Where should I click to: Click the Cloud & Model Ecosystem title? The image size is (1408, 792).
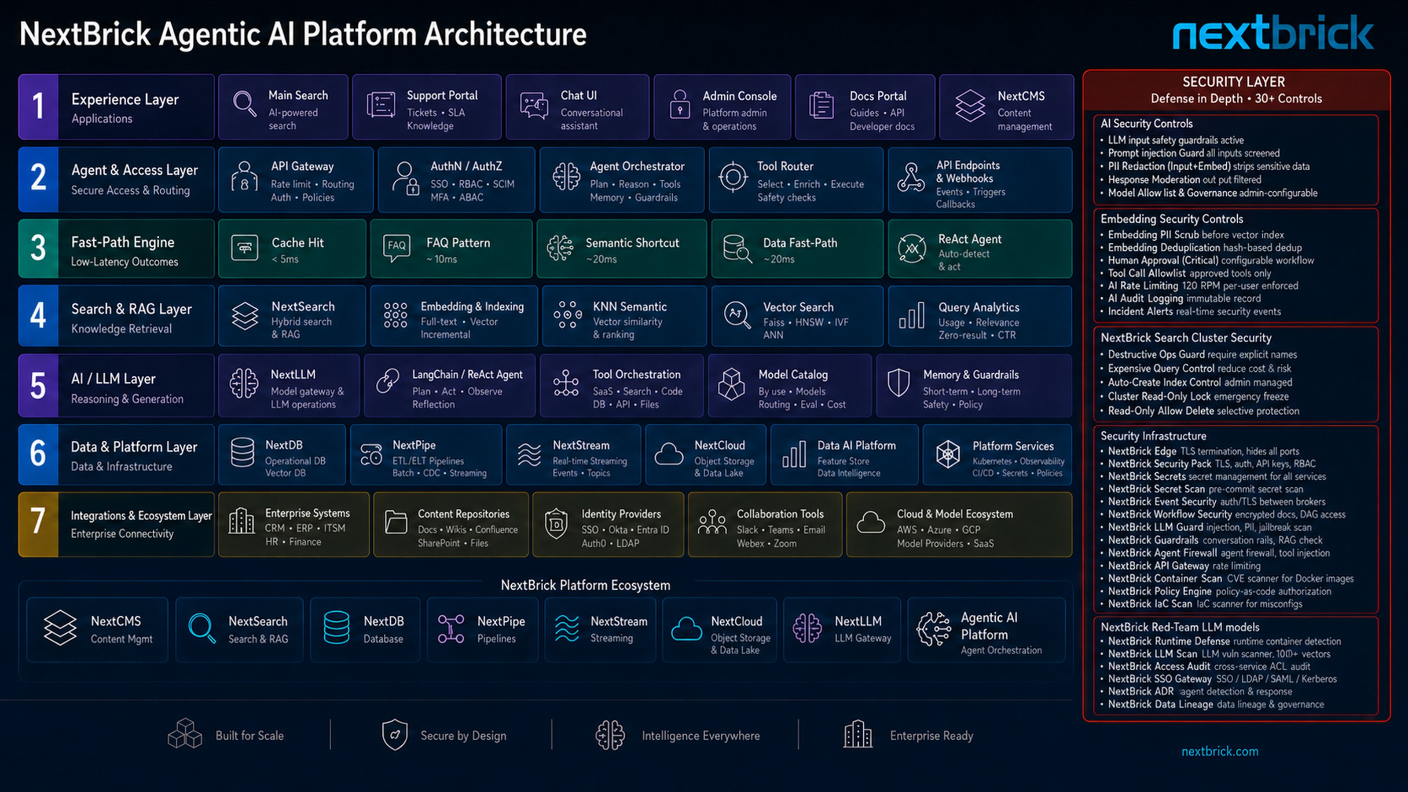pos(954,514)
